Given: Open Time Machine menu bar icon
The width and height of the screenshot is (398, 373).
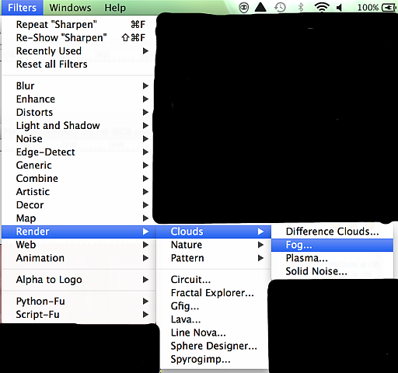Looking at the screenshot, I should [280, 7].
